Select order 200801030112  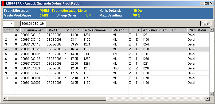pos(30,35)
